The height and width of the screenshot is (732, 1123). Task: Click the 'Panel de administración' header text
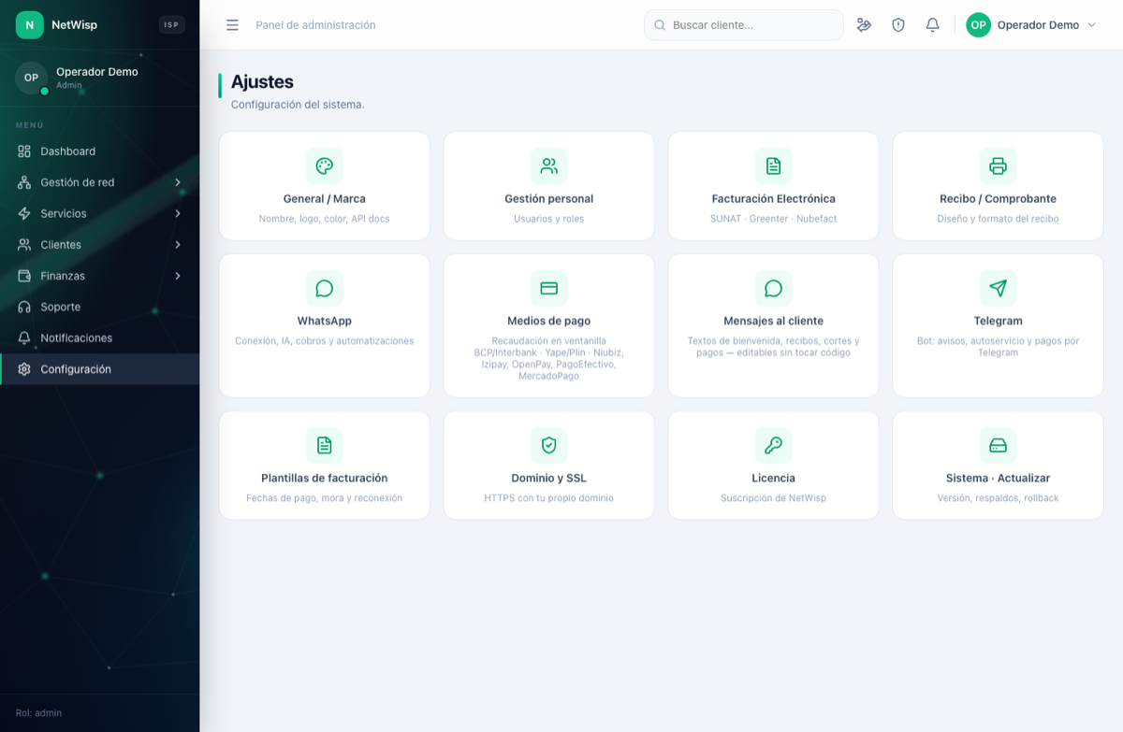pyautogui.click(x=316, y=25)
